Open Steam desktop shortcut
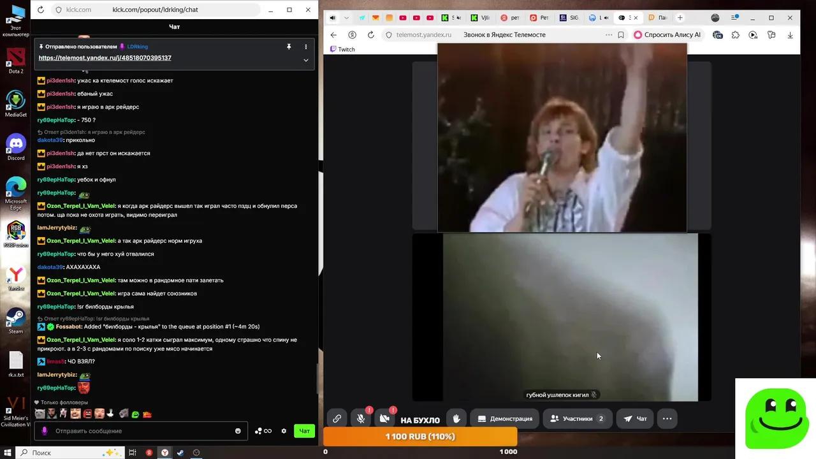Screen dimensions: 816x459 [16, 320]
